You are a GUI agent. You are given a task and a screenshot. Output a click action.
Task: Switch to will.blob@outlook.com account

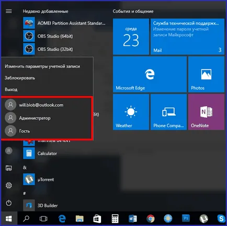click(x=47, y=105)
